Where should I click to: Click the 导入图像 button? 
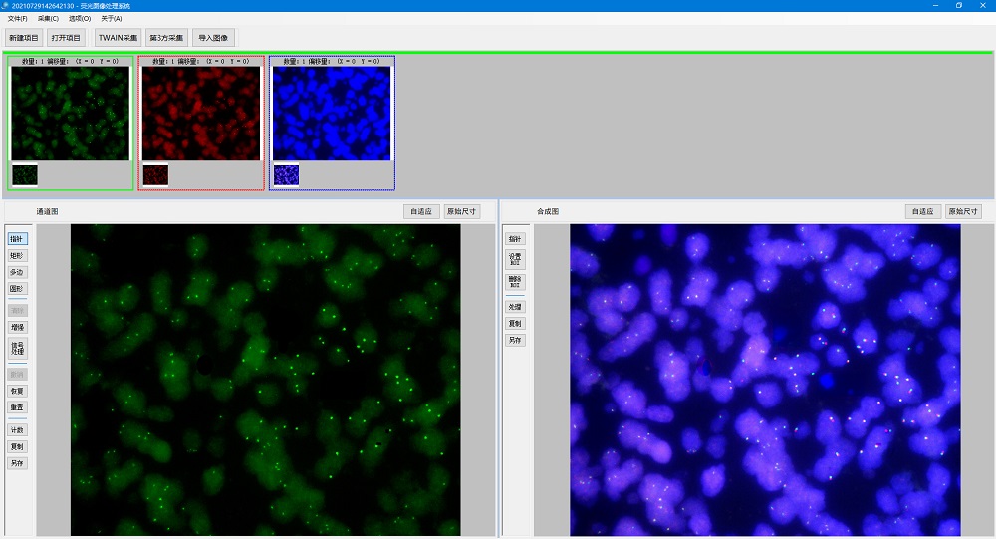tap(213, 38)
